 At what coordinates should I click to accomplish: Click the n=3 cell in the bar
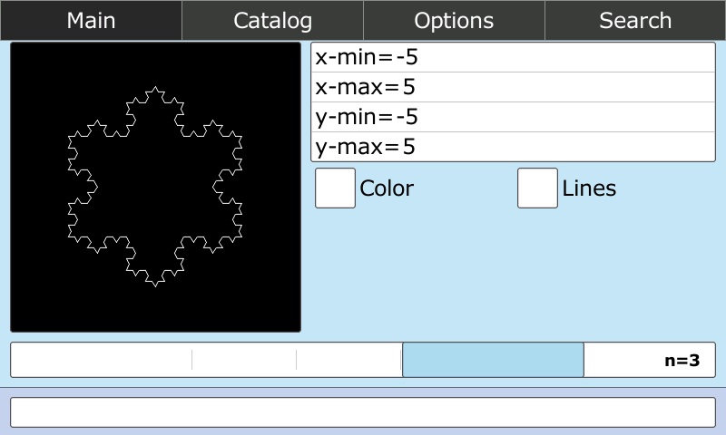[x=649, y=360]
